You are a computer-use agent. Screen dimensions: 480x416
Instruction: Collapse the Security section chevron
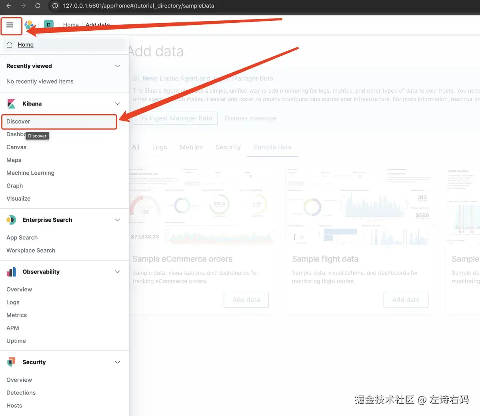(x=118, y=362)
